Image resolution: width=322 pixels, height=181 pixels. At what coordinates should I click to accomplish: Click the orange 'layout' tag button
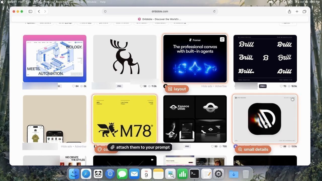(x=177, y=89)
